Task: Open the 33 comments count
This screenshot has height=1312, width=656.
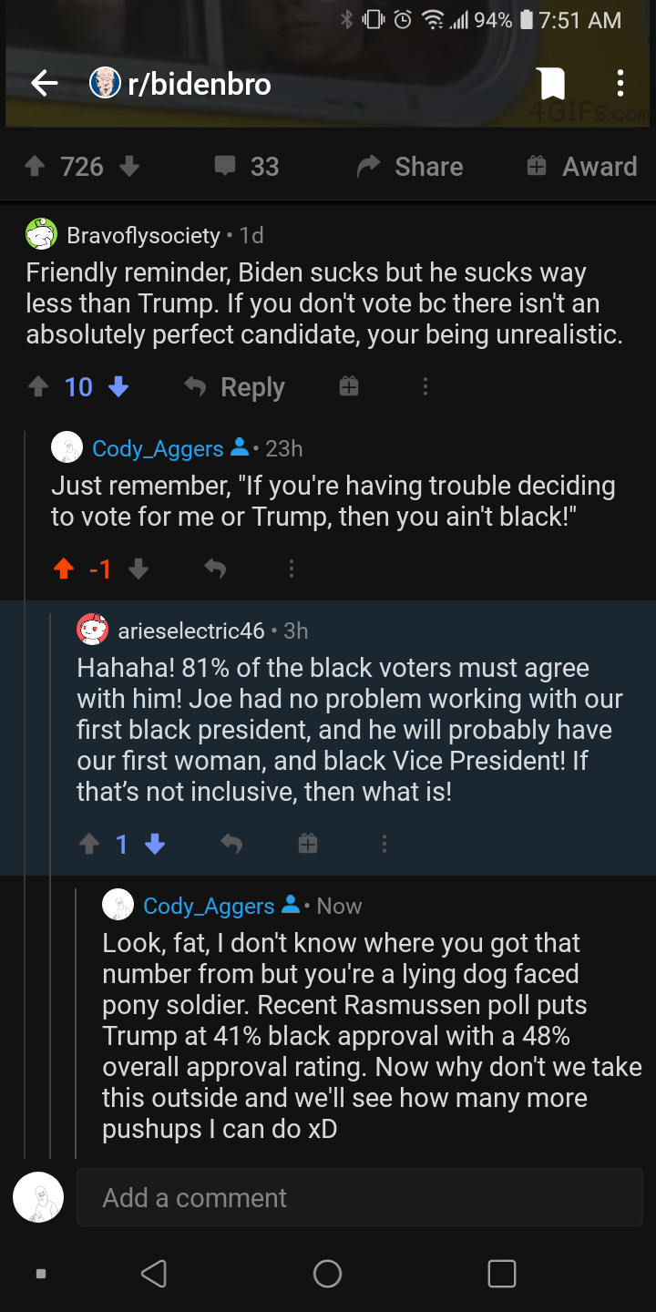Action: pyautogui.click(x=247, y=167)
